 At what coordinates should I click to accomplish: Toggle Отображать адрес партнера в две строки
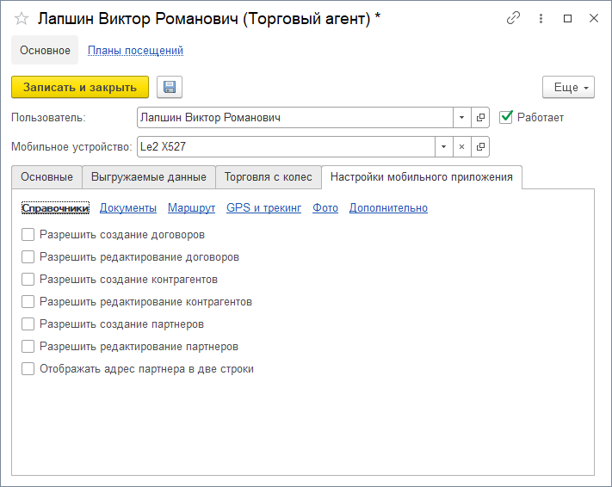pos(28,368)
